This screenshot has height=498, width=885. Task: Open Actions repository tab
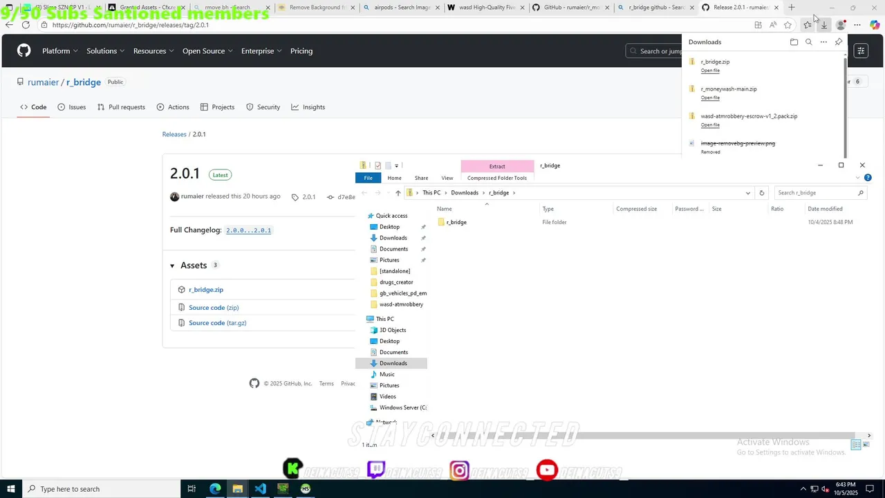tap(173, 107)
